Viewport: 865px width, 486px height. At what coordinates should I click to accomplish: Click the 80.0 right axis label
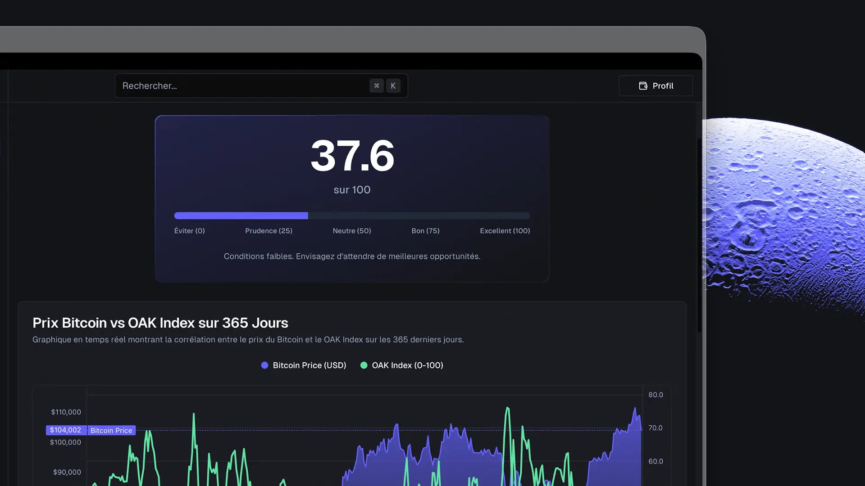coord(656,395)
